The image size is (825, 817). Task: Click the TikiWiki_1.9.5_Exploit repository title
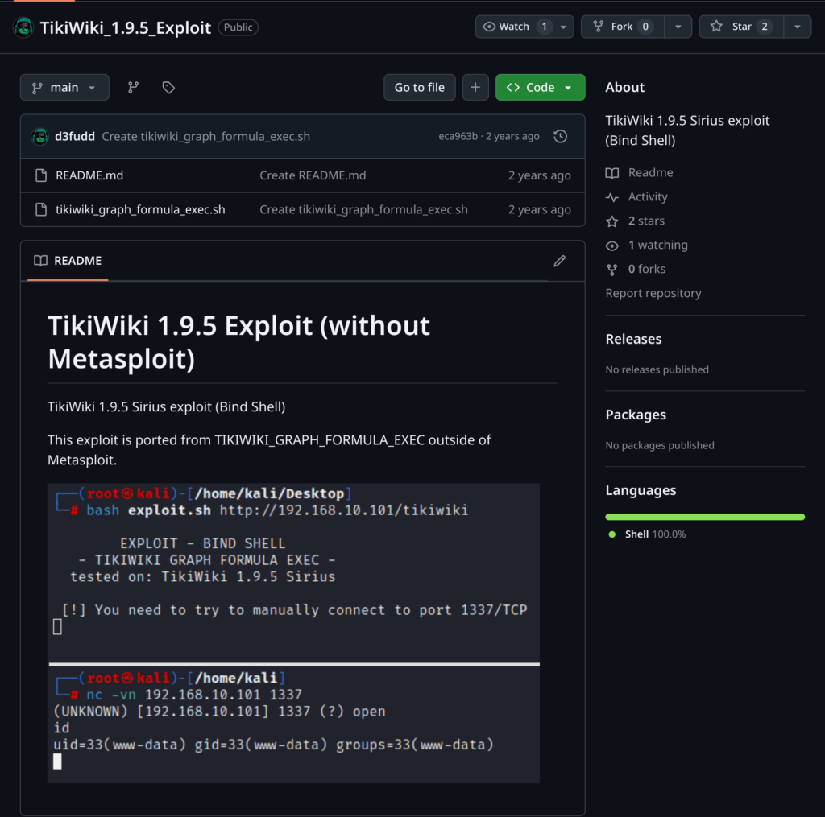pyautogui.click(x=125, y=27)
